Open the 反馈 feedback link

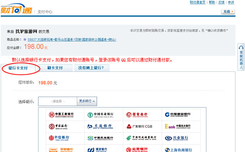(x=222, y=3)
